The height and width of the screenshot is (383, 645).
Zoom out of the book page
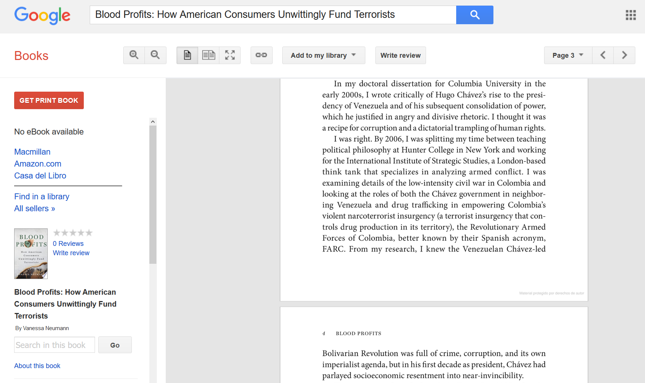click(155, 55)
